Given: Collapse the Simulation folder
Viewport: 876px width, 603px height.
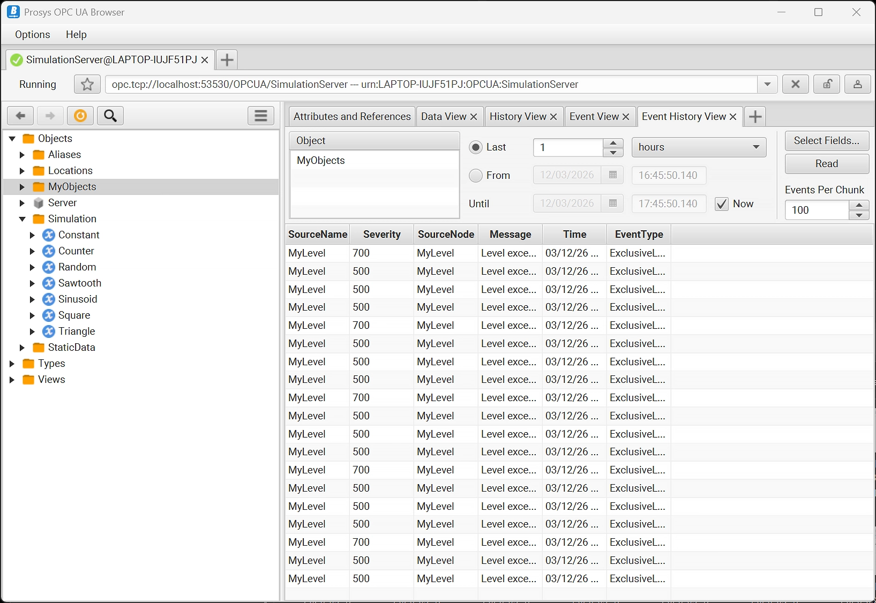Looking at the screenshot, I should (x=22, y=219).
